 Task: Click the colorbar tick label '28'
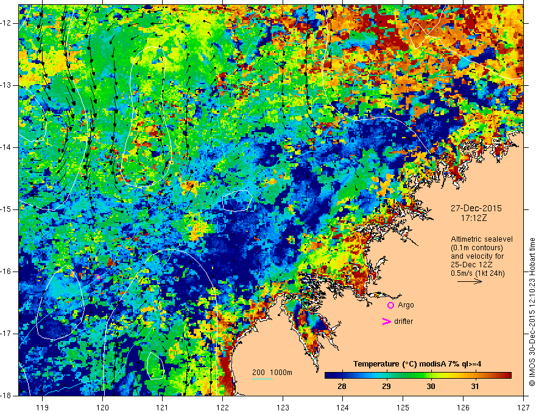tap(342, 387)
